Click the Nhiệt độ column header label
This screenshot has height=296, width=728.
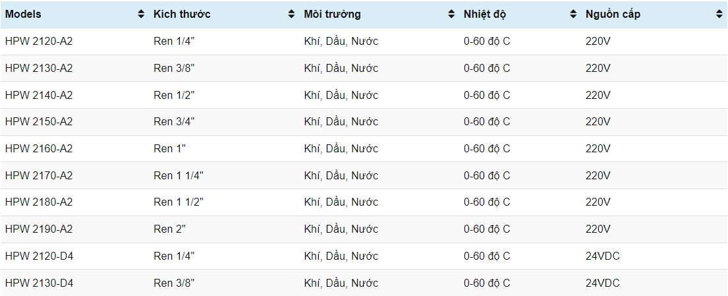coord(485,15)
